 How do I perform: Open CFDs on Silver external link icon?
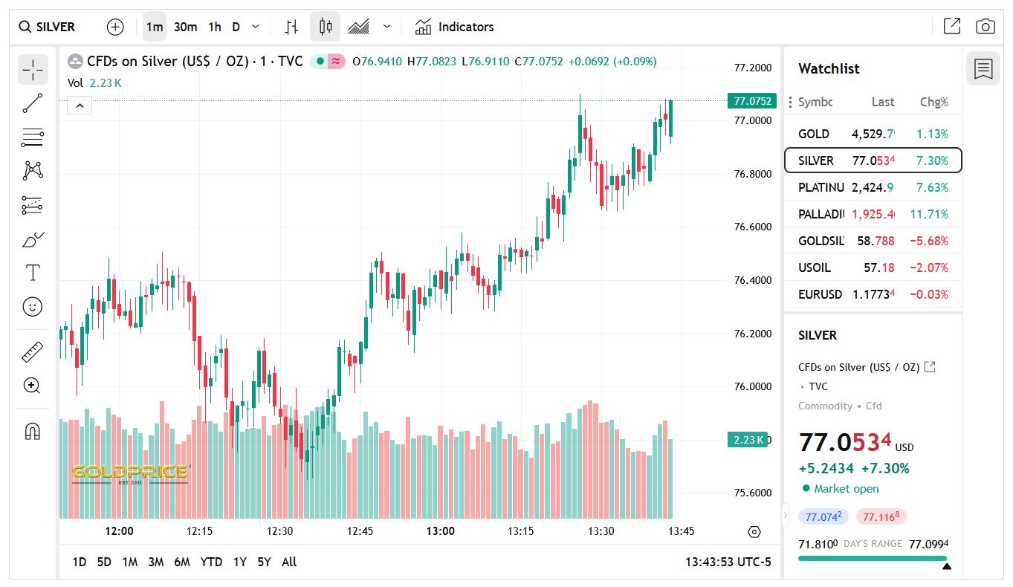[930, 367]
